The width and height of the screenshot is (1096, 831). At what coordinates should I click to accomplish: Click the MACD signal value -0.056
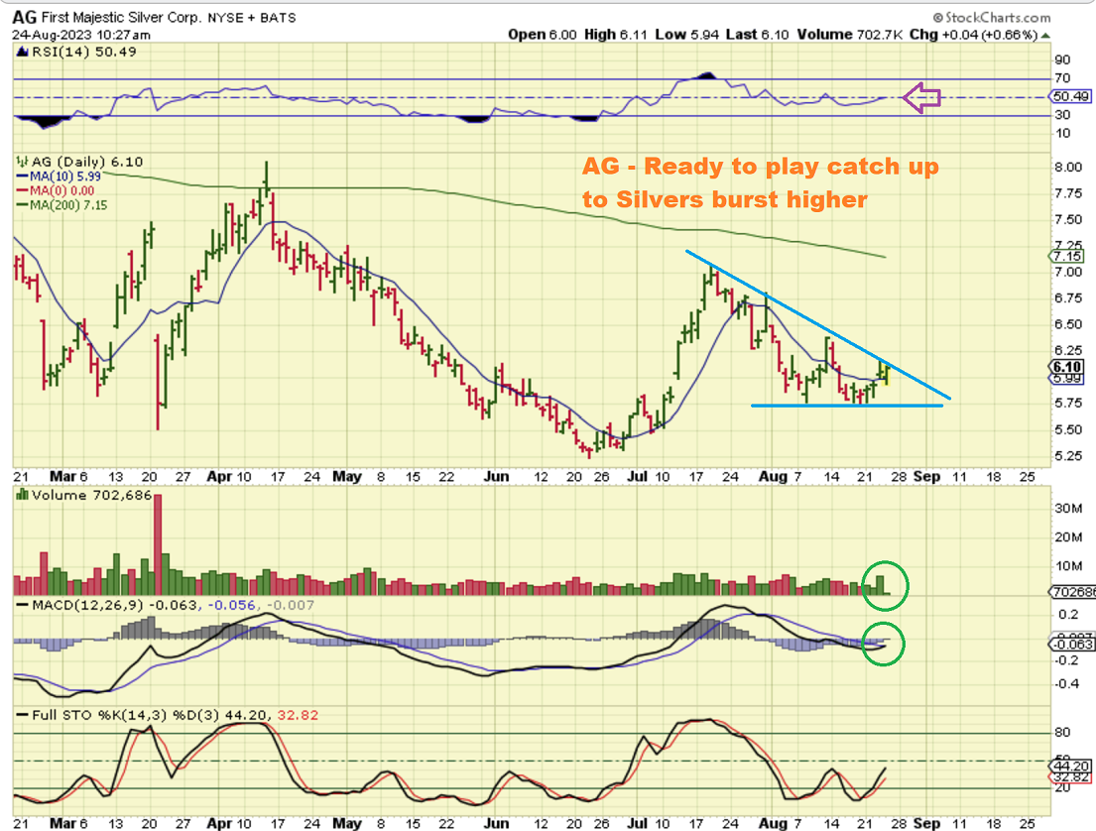coord(231,605)
